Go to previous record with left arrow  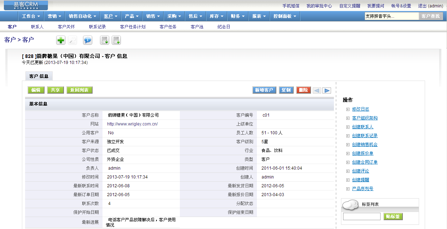[317, 90]
